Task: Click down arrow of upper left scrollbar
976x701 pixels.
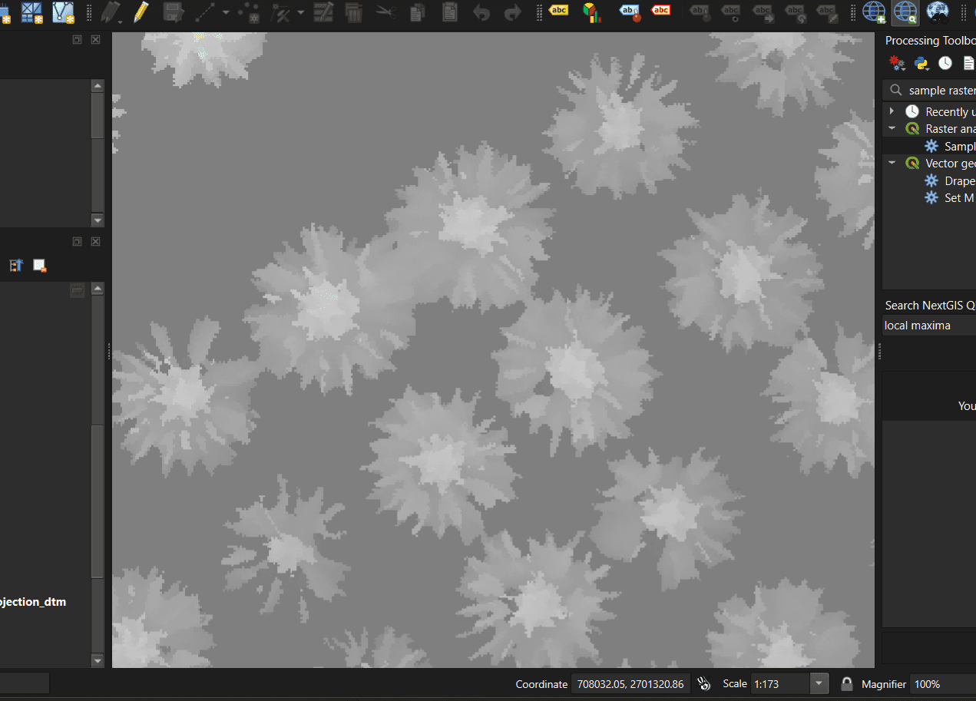Action: pos(98,220)
